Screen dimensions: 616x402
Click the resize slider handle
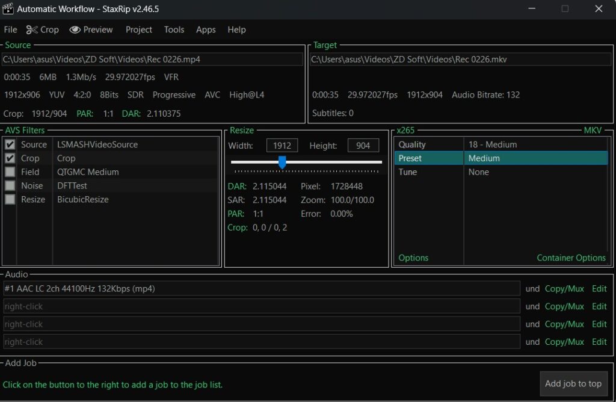(x=282, y=162)
